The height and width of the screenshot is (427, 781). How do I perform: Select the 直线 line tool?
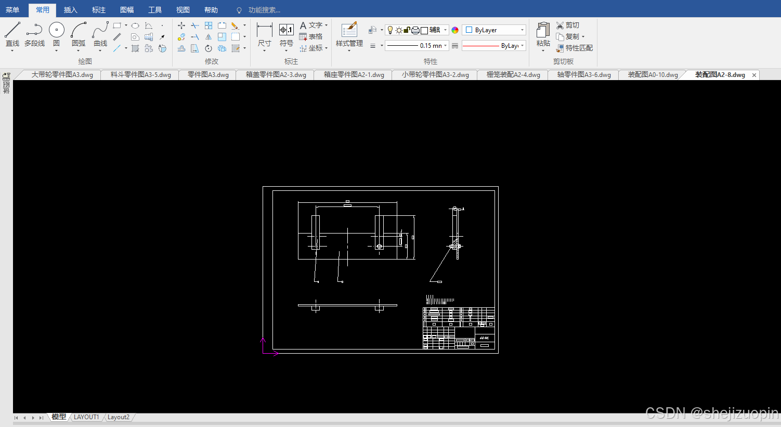pyautogui.click(x=12, y=34)
